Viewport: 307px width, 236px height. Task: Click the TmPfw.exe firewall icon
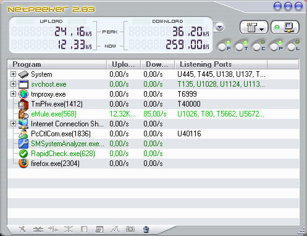[23, 104]
